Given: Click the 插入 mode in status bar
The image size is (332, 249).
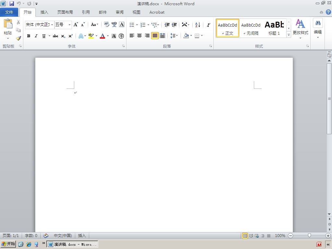Looking at the screenshot, I should tap(82, 236).
